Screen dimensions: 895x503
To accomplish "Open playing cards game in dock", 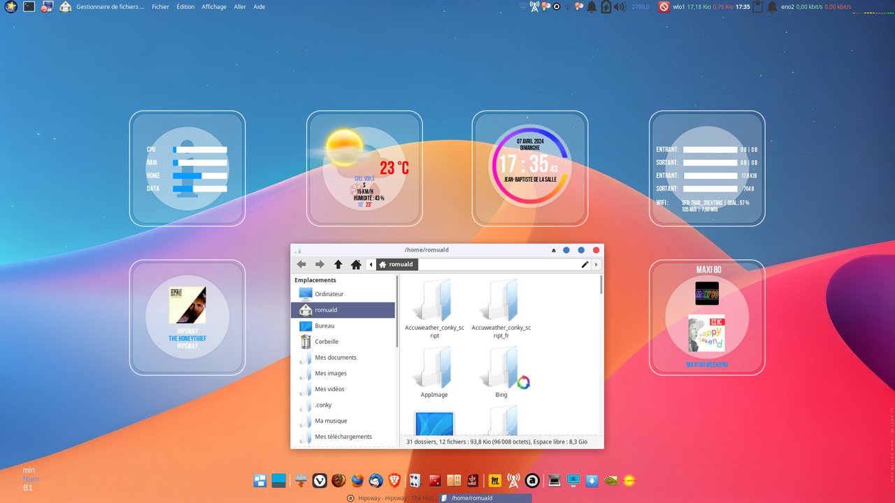I will (x=415, y=481).
